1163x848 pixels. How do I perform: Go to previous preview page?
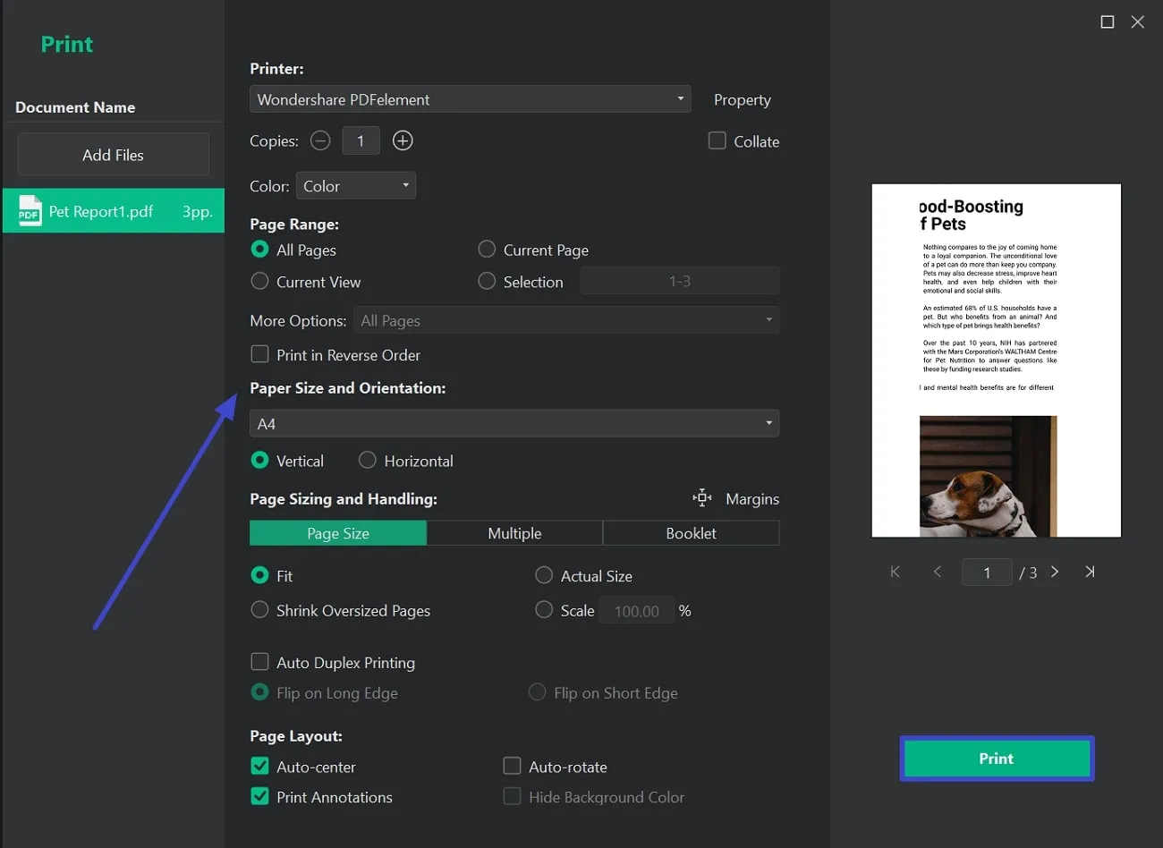tap(938, 572)
